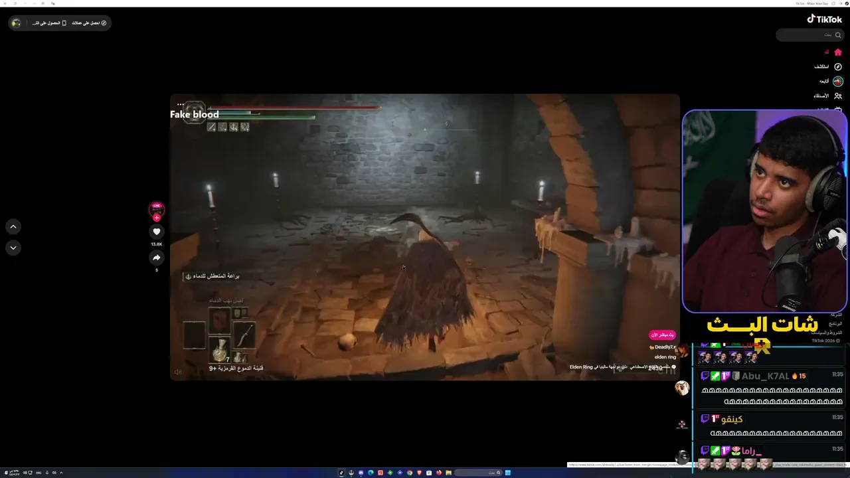Screen dimensions: 850x478
Task: Open Explore via the compass icon
Action: [838, 66]
